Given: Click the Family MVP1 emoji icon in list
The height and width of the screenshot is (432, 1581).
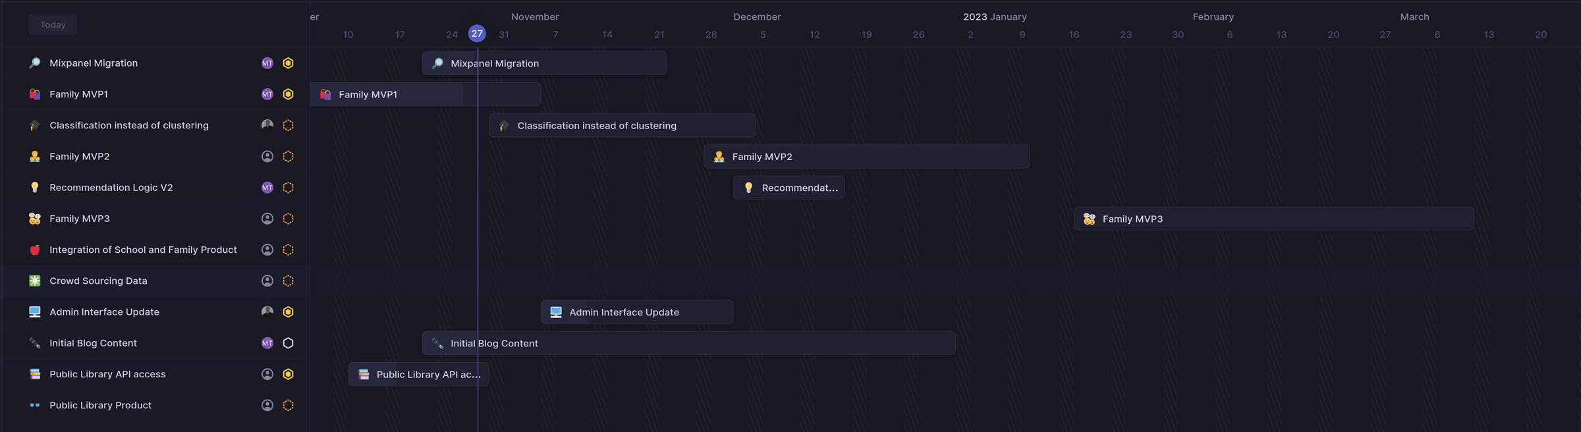Looking at the screenshot, I should point(35,94).
